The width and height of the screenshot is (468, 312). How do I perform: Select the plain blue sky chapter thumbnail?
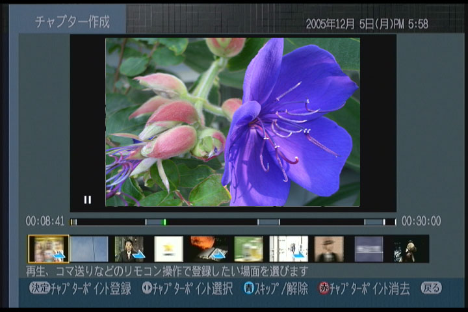[89, 249]
